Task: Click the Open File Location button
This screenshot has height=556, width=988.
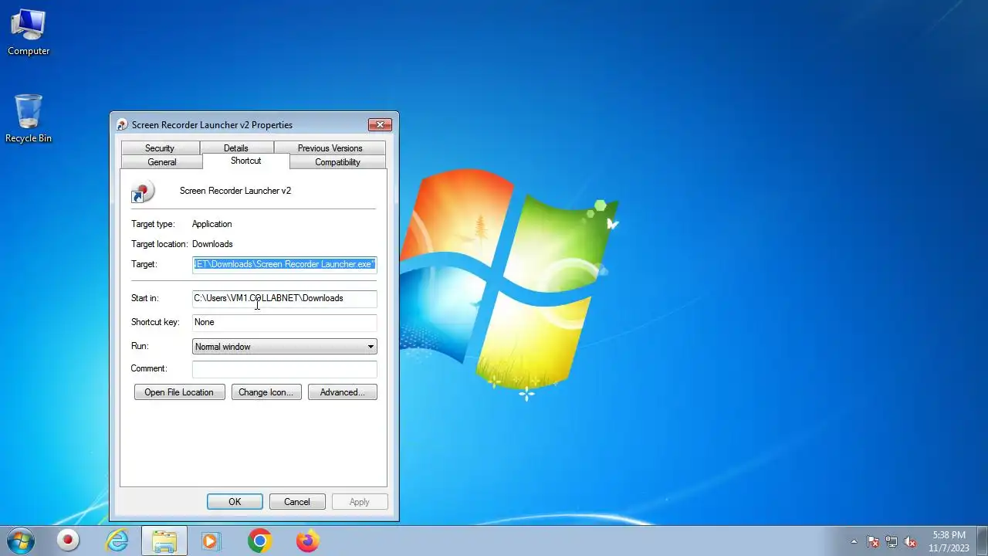Action: [179, 392]
